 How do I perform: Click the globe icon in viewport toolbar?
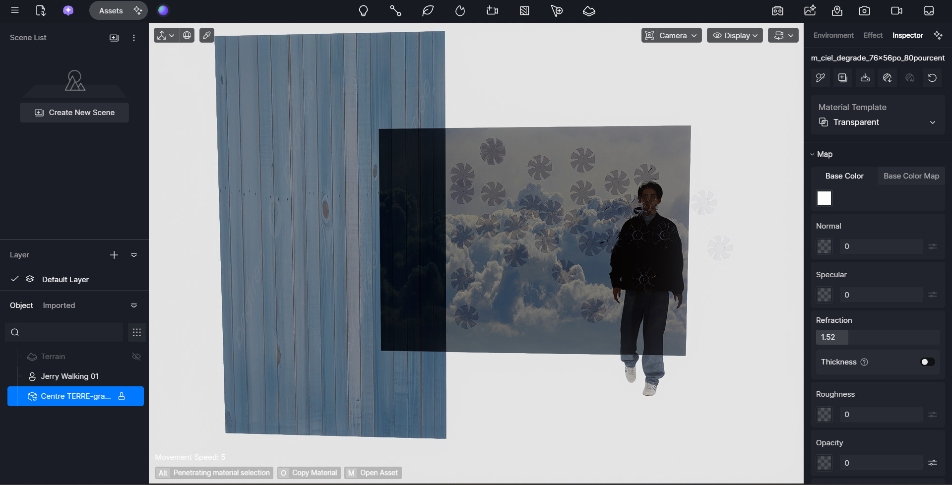point(187,35)
